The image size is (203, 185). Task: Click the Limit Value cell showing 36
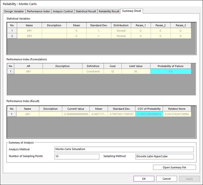pos(136,71)
